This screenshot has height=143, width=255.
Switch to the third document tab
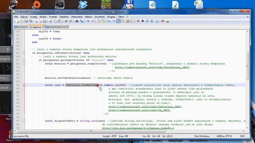(57, 27)
